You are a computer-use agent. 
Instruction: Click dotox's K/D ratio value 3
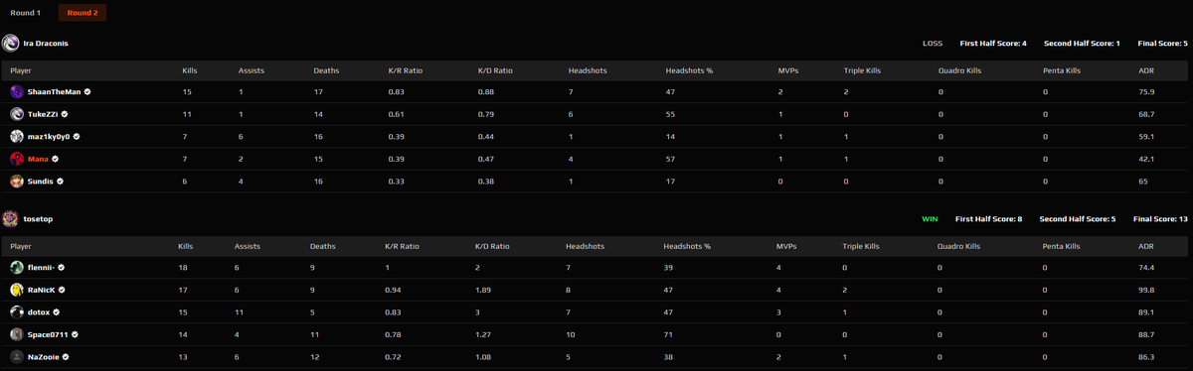point(477,311)
